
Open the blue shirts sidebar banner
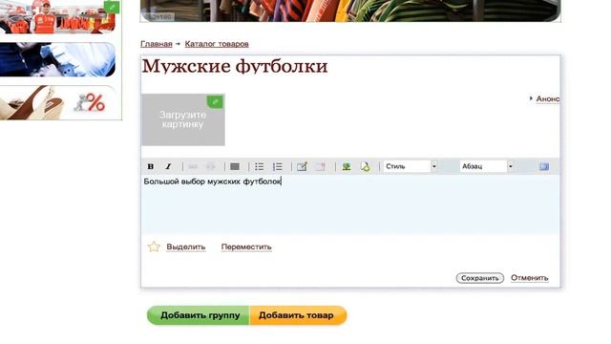coord(57,59)
